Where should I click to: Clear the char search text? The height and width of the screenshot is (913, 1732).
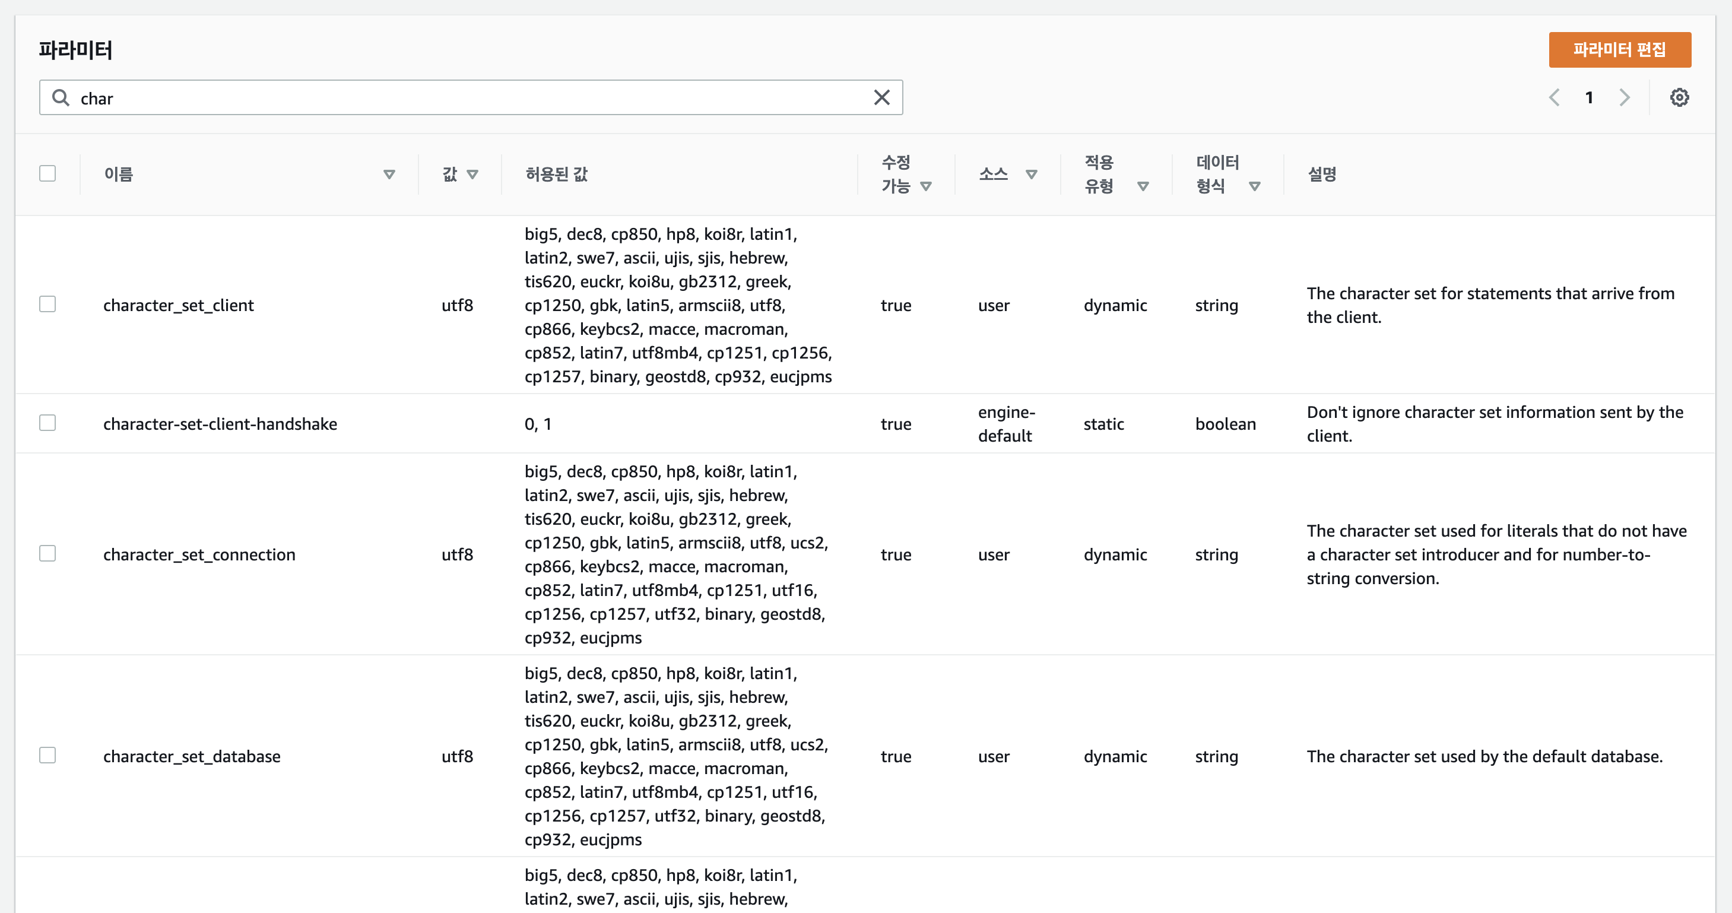pyautogui.click(x=881, y=98)
